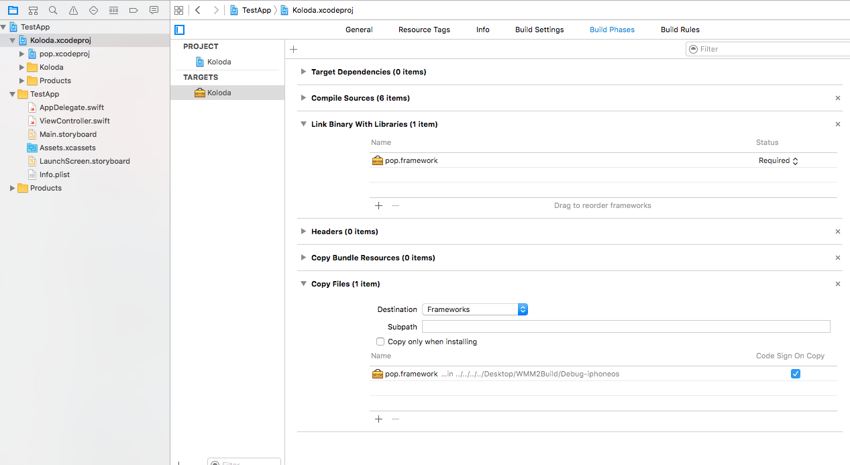The image size is (850, 465).
Task: Collapse Koloda.xcodeproj in navigator
Action: point(13,40)
